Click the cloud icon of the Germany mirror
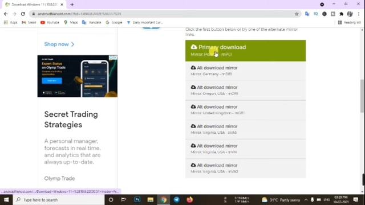This screenshot has width=365, height=205. click(193, 68)
